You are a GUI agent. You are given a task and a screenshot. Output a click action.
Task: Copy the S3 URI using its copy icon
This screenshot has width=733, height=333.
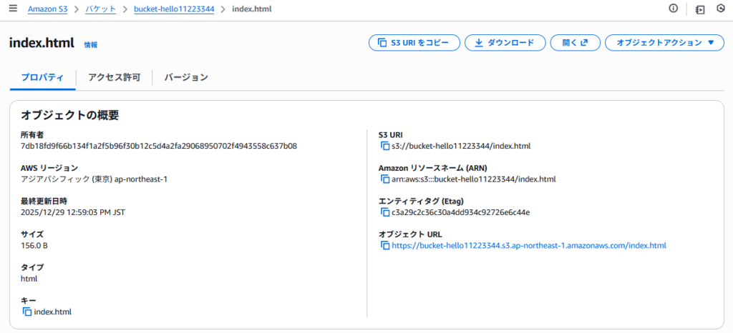click(x=385, y=146)
